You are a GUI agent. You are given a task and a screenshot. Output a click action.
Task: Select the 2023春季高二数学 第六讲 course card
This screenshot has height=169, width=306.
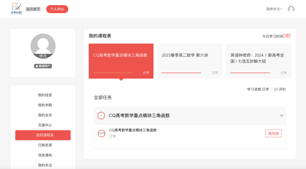pos(190,61)
